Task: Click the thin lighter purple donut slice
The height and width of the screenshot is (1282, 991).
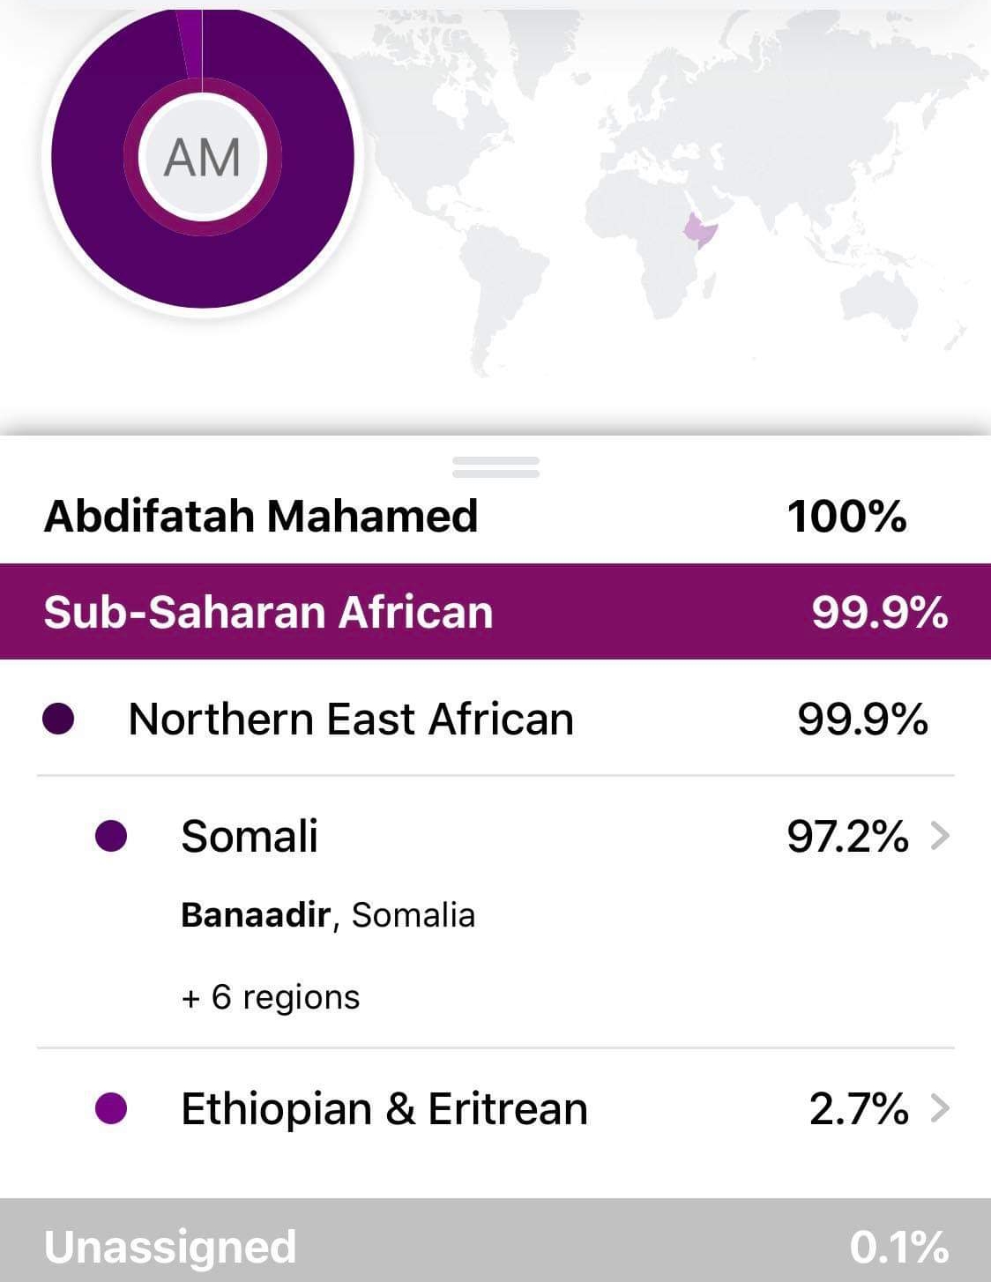Action: pyautogui.click(x=191, y=44)
